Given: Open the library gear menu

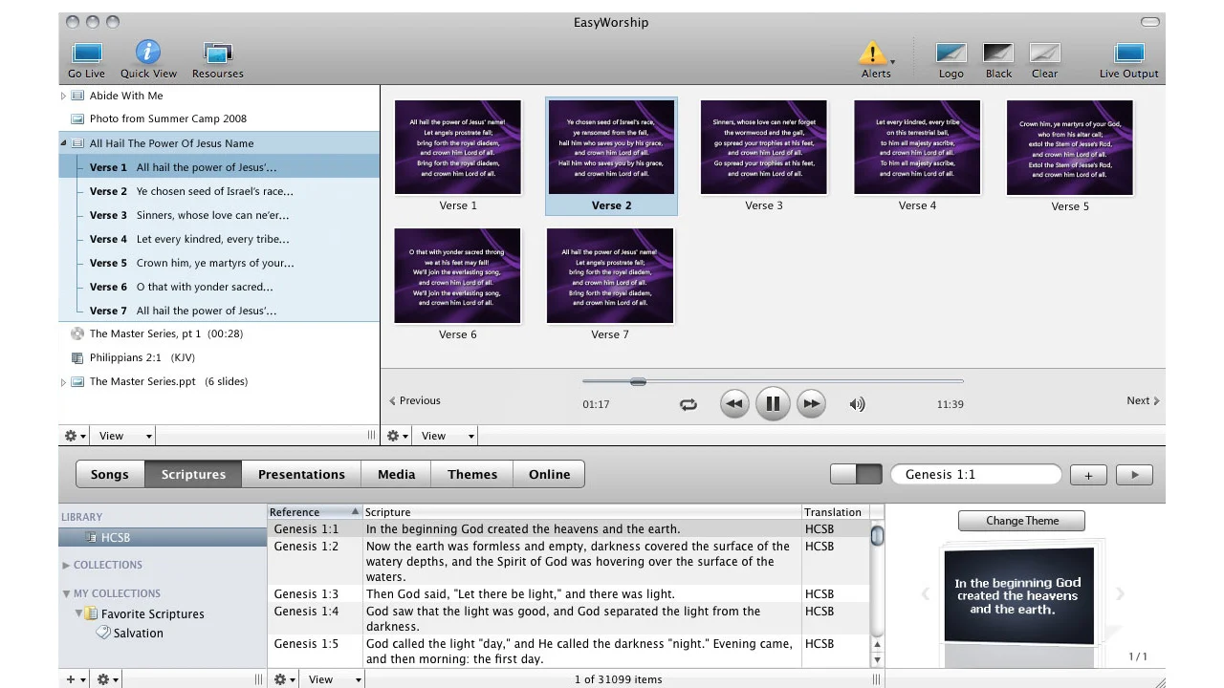Looking at the screenshot, I should point(107,679).
